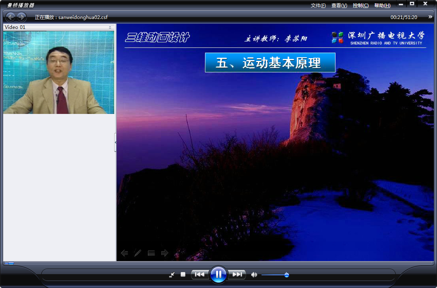Open the 文件(F) menu
The image size is (437, 288).
[318, 6]
